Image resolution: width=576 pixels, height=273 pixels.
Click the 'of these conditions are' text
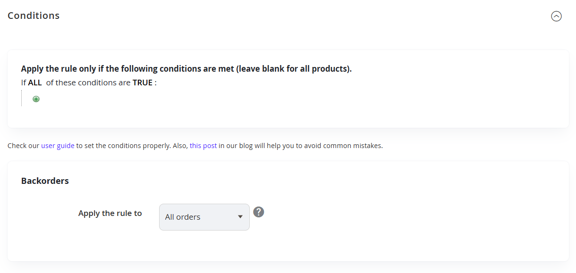(88, 83)
